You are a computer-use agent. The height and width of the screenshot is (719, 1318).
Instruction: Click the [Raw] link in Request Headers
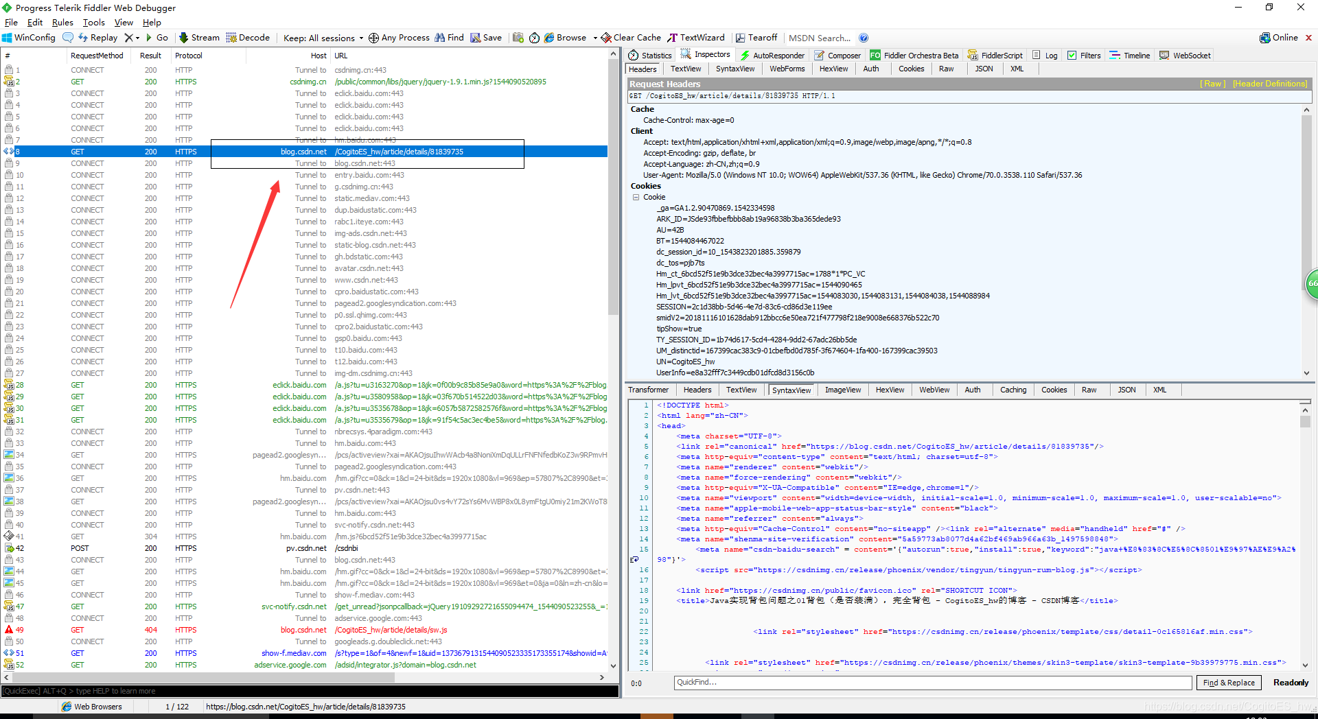click(1213, 84)
